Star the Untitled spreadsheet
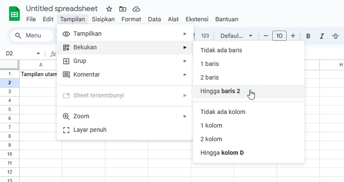344x182 pixels. (x=109, y=9)
